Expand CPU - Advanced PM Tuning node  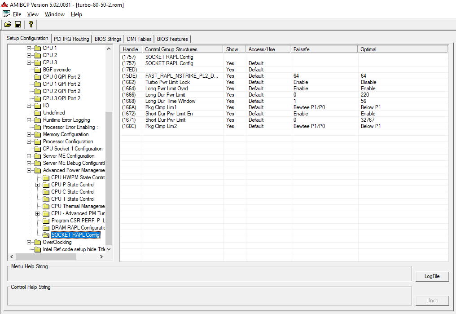[37, 214]
